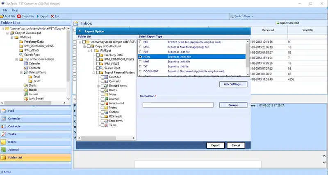Click the Mail envelope icon in navigation
Screen dimensions: 328x175
coord(3,111)
